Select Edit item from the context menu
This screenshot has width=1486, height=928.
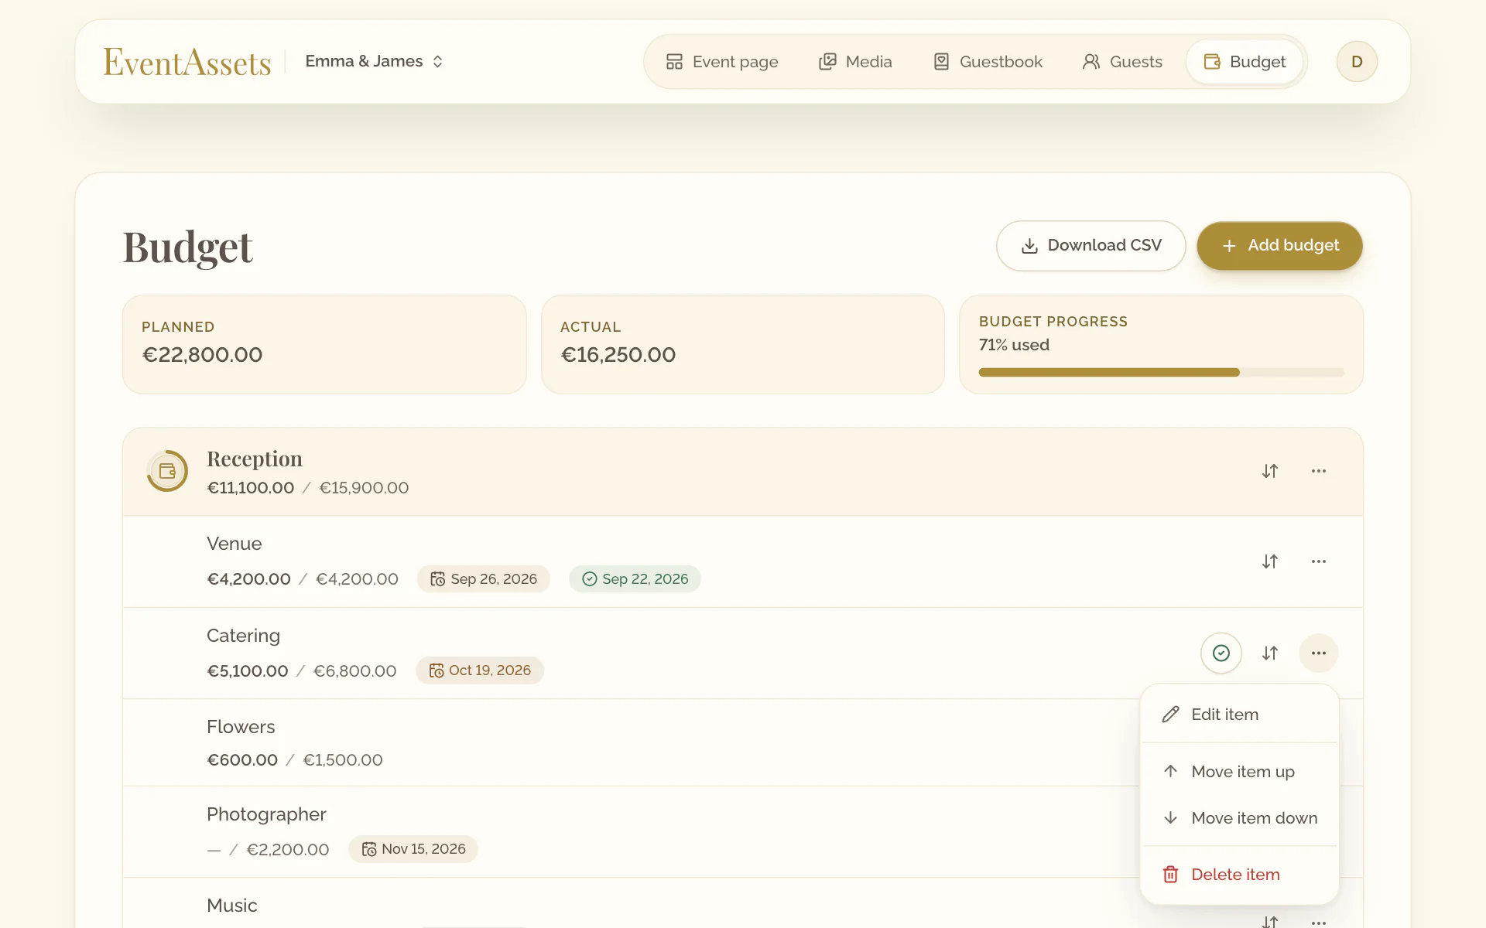point(1240,715)
